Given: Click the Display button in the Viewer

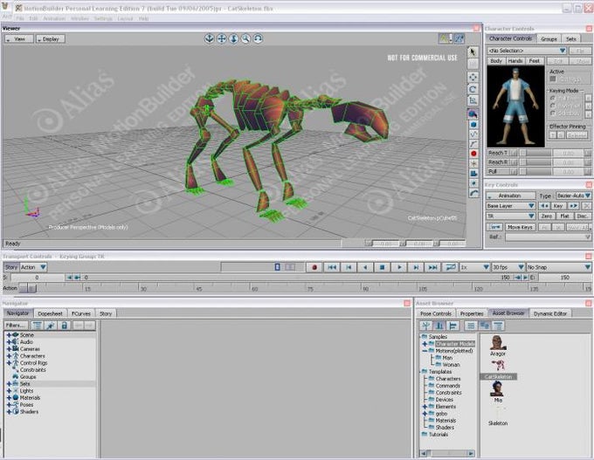Looking at the screenshot, I should tap(51, 39).
